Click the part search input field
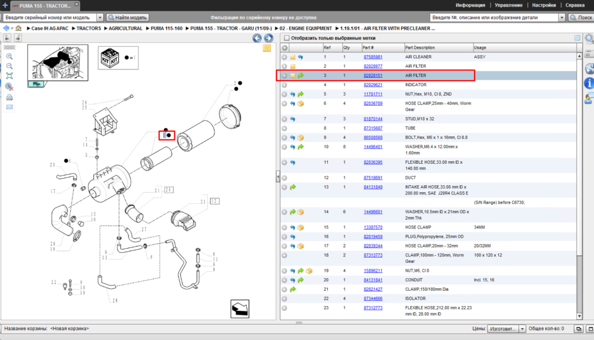 click(494, 17)
